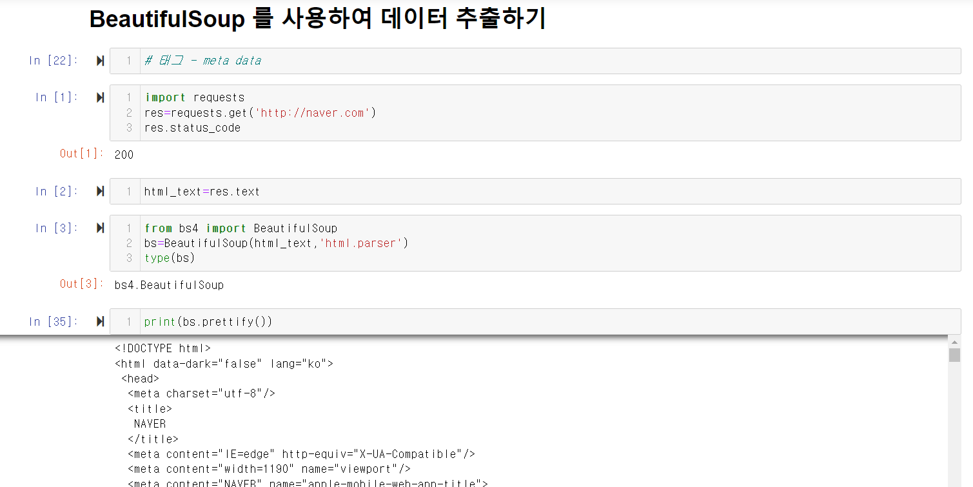Run the bs4 BeautifulSoup import cell
Image resolution: width=973 pixels, height=487 pixels.
coord(100,228)
